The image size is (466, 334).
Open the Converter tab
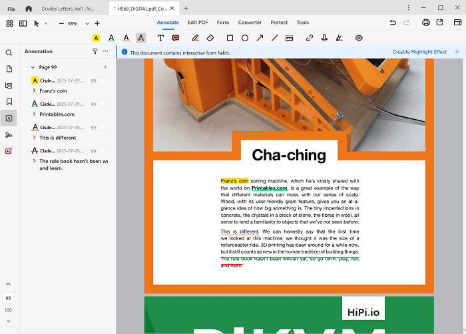tap(249, 23)
